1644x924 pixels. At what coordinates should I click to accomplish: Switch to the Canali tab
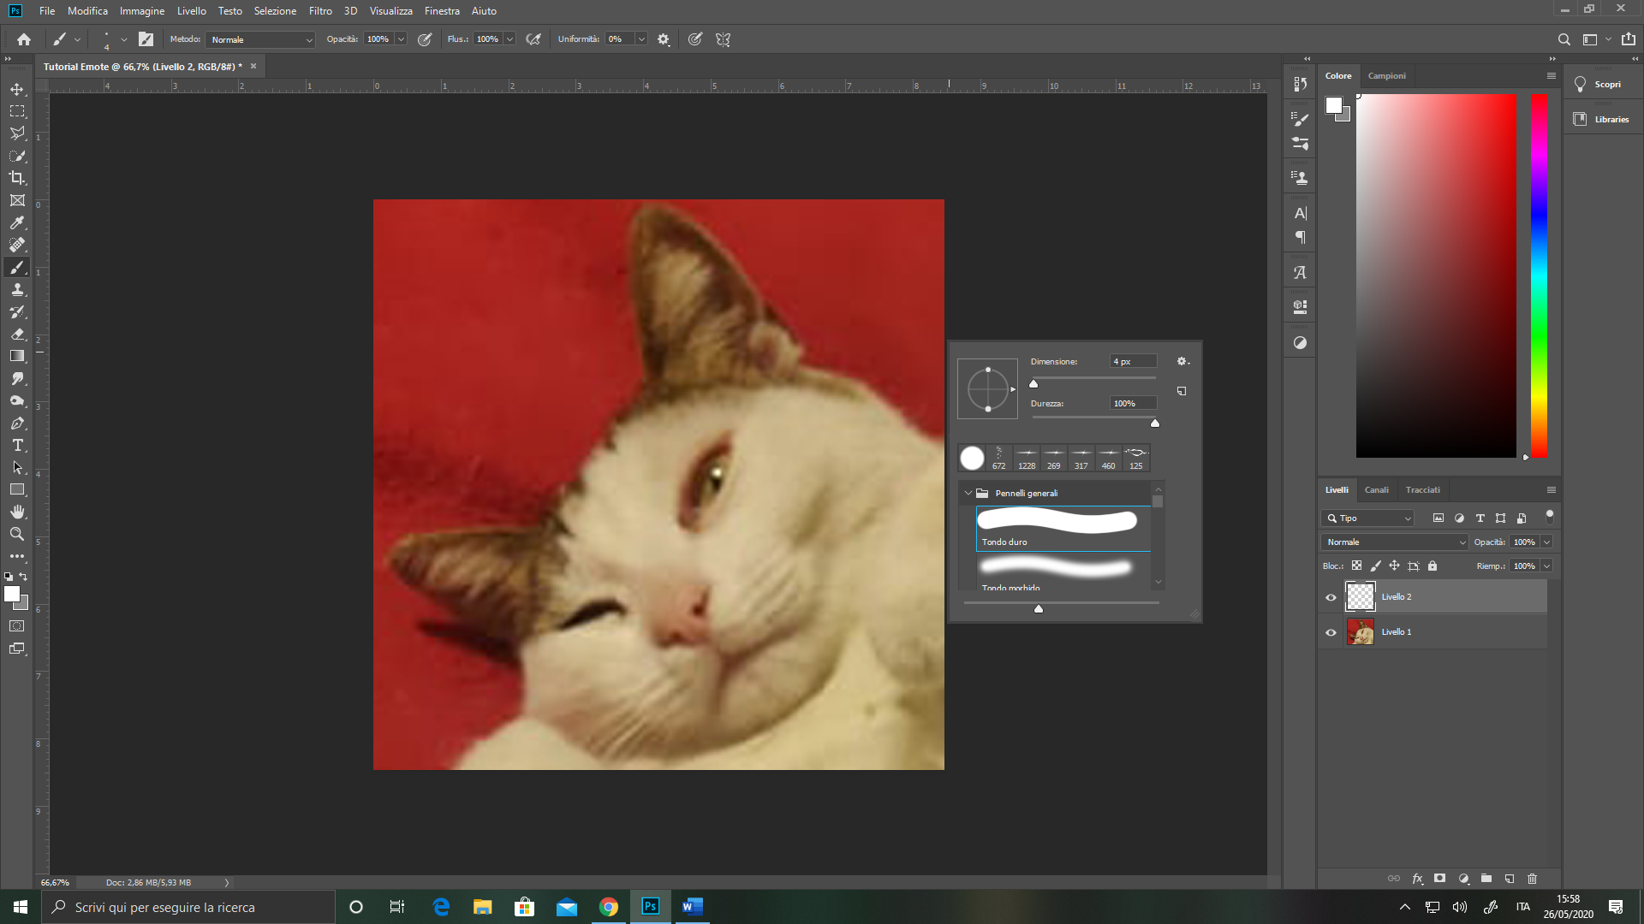[x=1376, y=489]
